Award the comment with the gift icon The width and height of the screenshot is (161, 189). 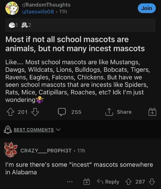(x=87, y=182)
